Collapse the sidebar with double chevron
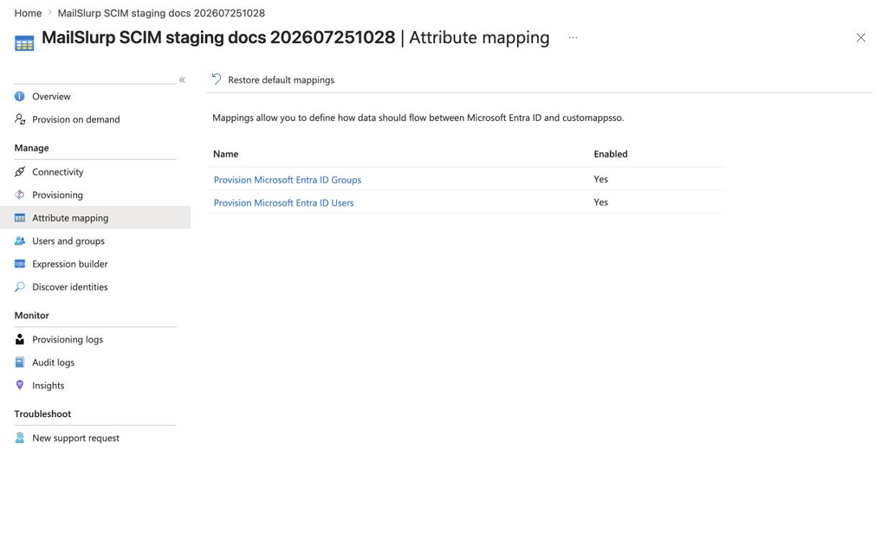This screenshot has width=887, height=551. (x=182, y=80)
